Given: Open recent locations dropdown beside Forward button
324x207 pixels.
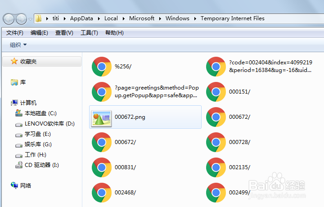Looking at the screenshot, I should click(31, 19).
